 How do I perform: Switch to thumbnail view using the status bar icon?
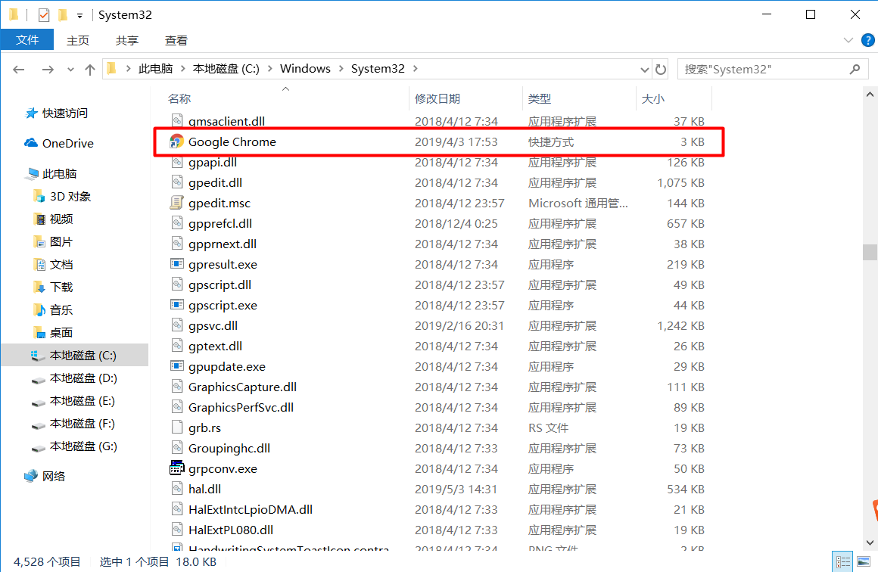[863, 561]
